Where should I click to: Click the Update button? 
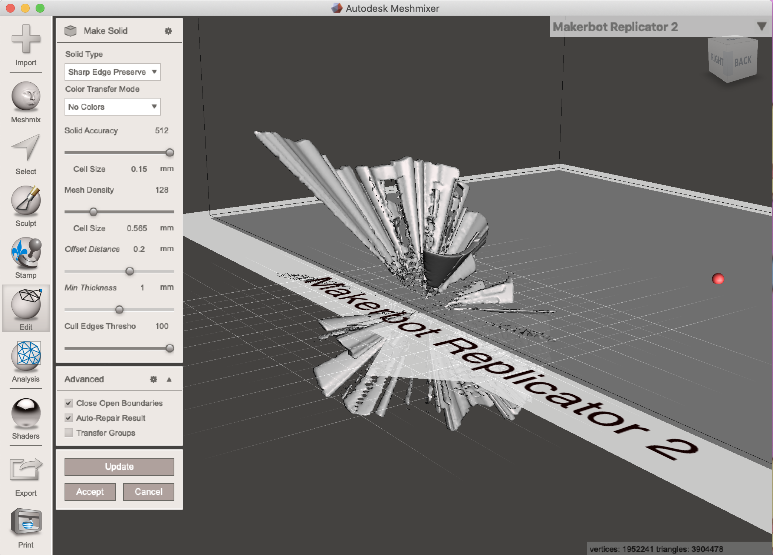tap(119, 467)
